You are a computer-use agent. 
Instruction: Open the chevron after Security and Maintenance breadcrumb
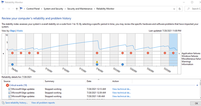94,9
